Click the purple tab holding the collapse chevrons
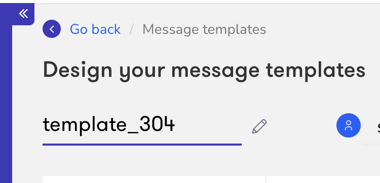 [x=23, y=14]
